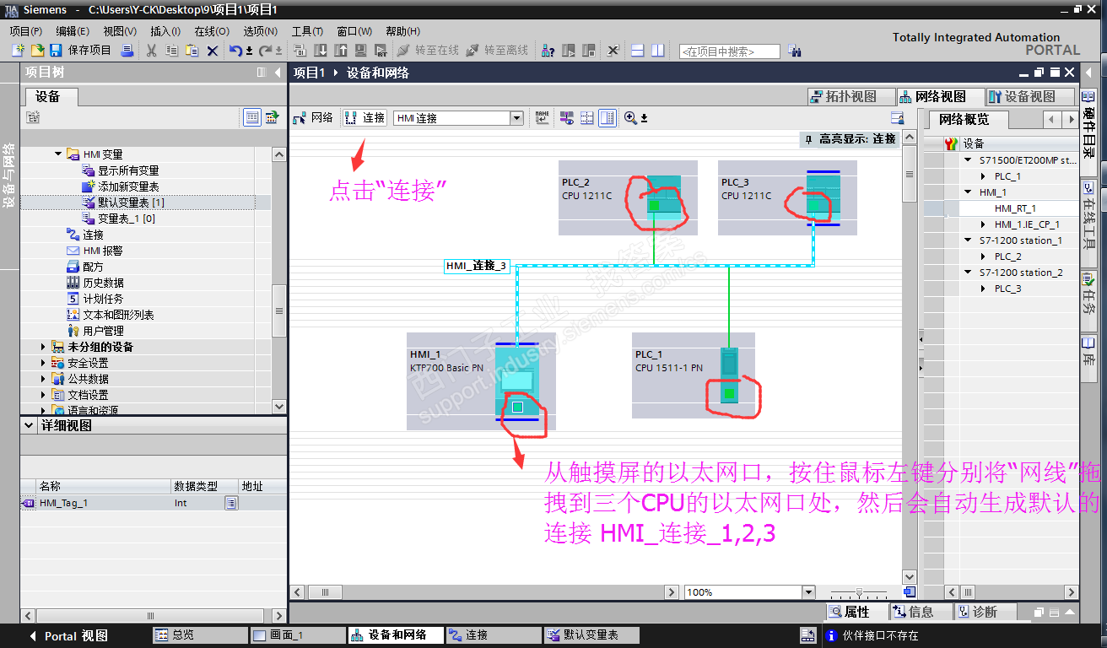Click the Split editor vertically icon
Screen dimensions: 1107x648
(657, 51)
